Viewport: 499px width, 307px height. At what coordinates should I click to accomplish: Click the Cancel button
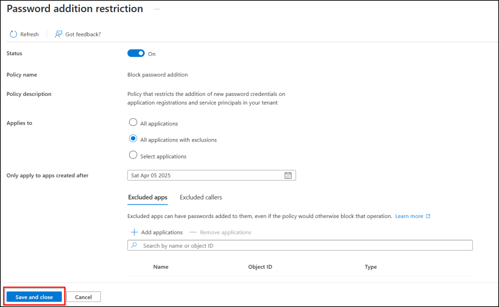pyautogui.click(x=83, y=297)
